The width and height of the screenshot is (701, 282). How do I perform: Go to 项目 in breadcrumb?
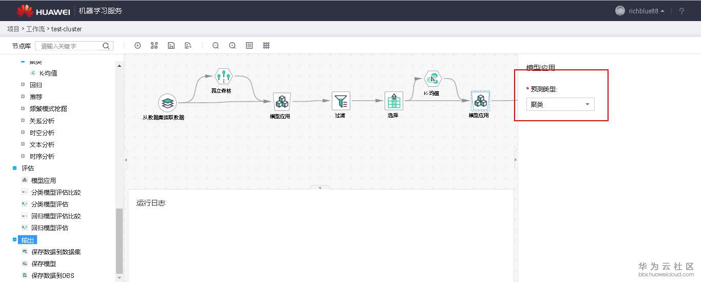[13, 29]
